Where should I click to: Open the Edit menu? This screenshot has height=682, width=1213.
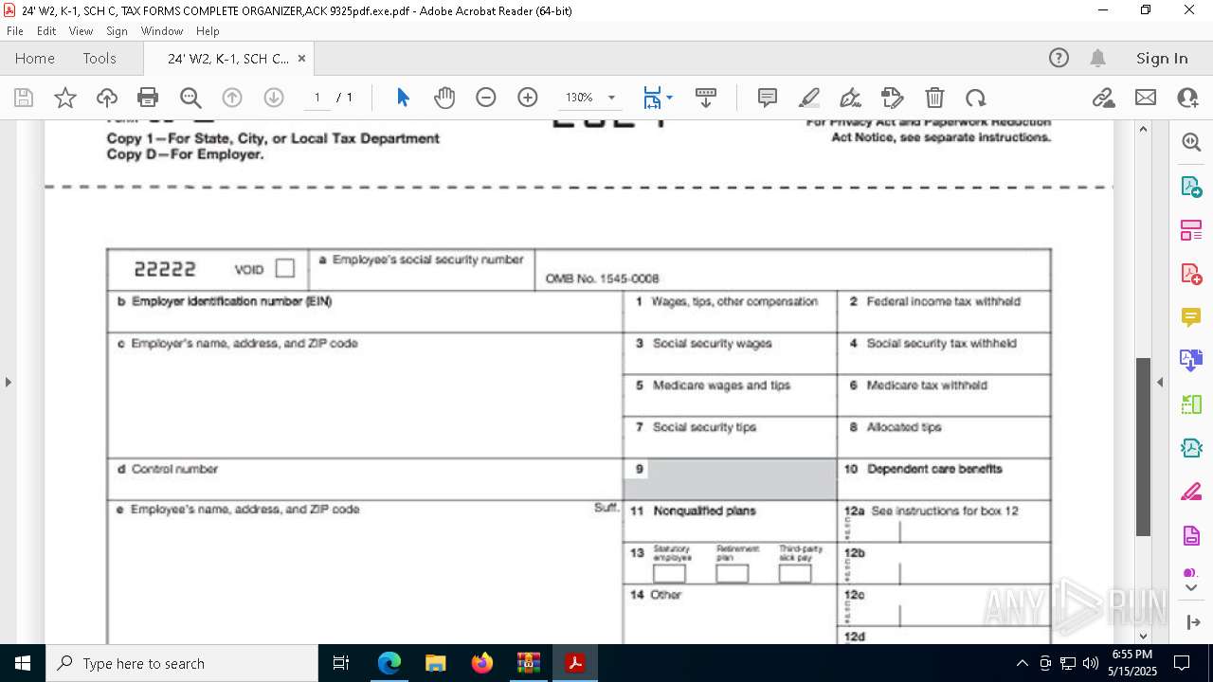click(46, 31)
